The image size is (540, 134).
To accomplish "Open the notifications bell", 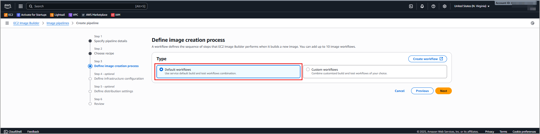I will (x=422, y=6).
